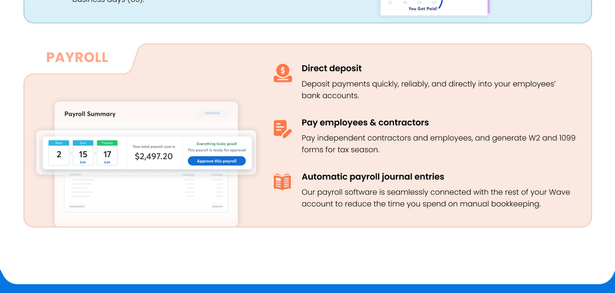The width and height of the screenshot is (615, 293).
Task: Click the $2,497.20 total payroll cost
Action: 154,156
